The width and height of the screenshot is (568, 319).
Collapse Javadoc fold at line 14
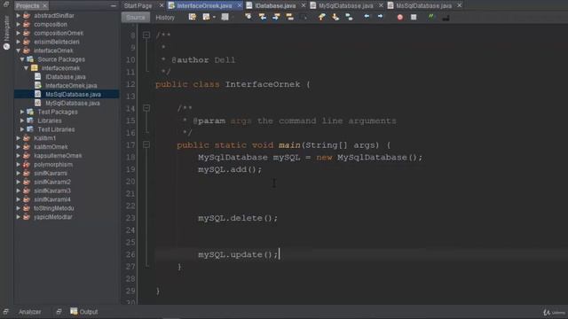(x=146, y=108)
